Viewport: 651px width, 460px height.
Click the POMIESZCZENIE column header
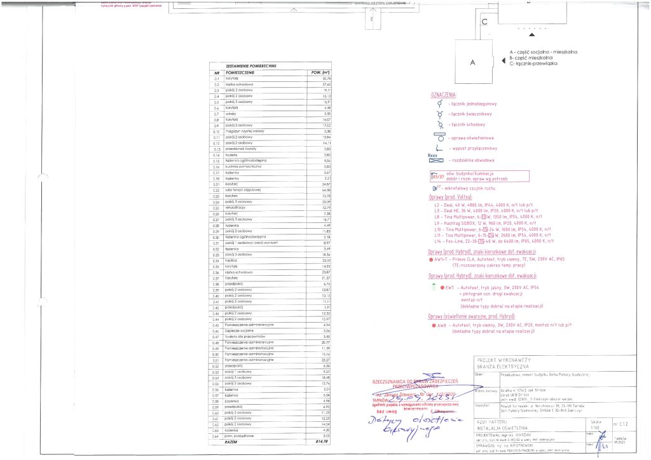pos(243,72)
